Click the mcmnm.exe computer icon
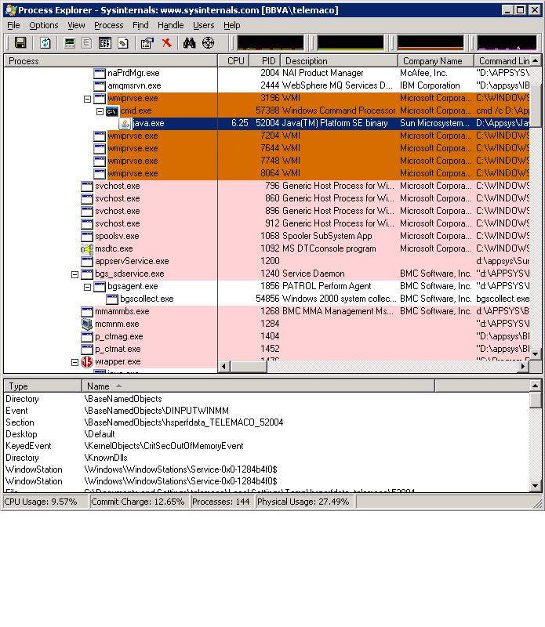Viewport: 545px width, 627px height. pyautogui.click(x=87, y=324)
